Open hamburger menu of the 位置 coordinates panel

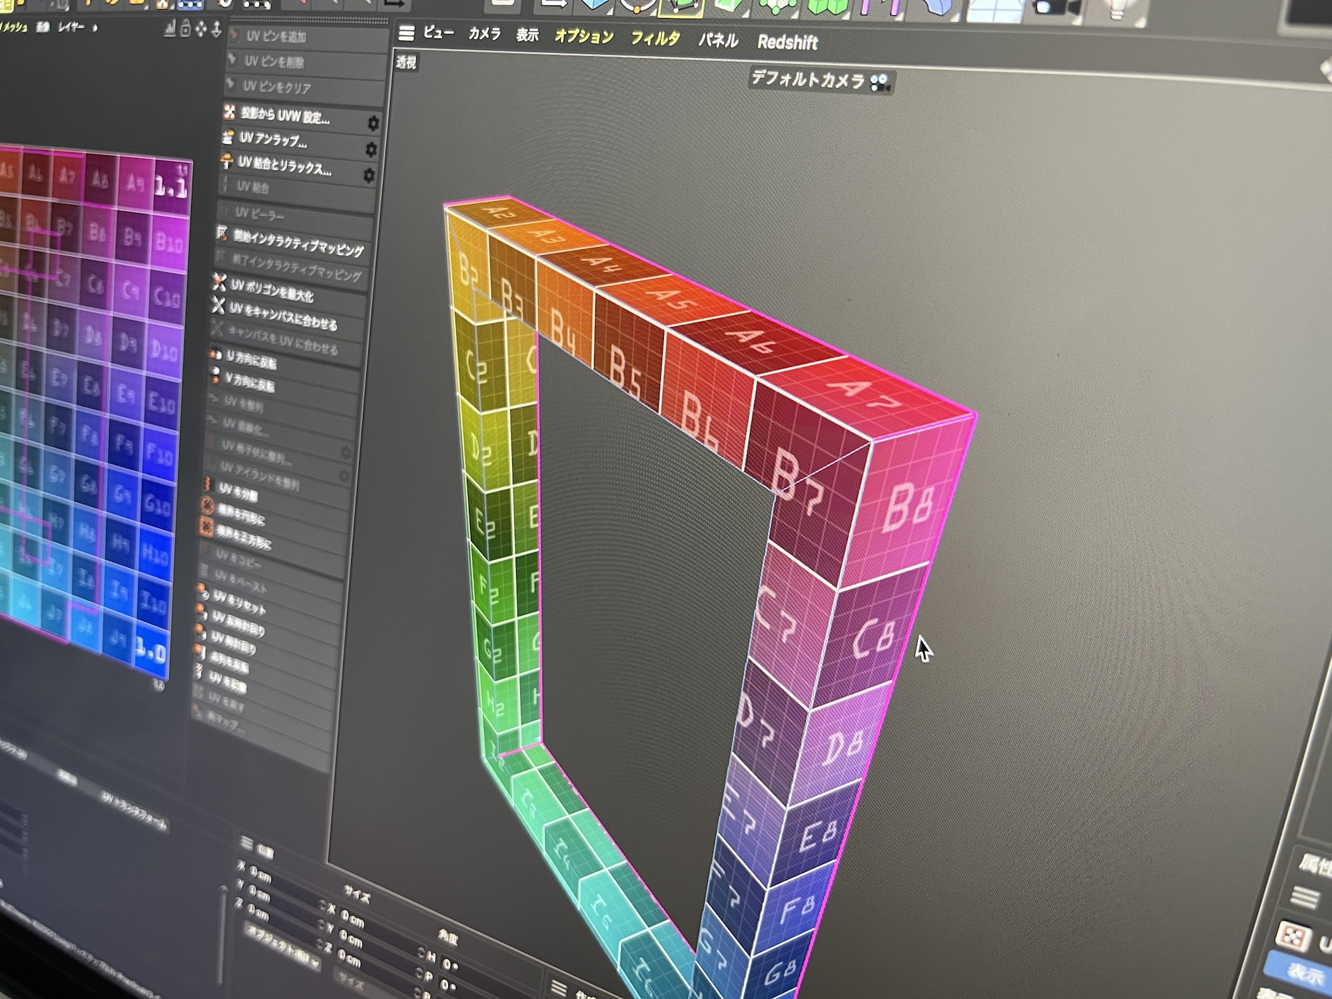[246, 844]
